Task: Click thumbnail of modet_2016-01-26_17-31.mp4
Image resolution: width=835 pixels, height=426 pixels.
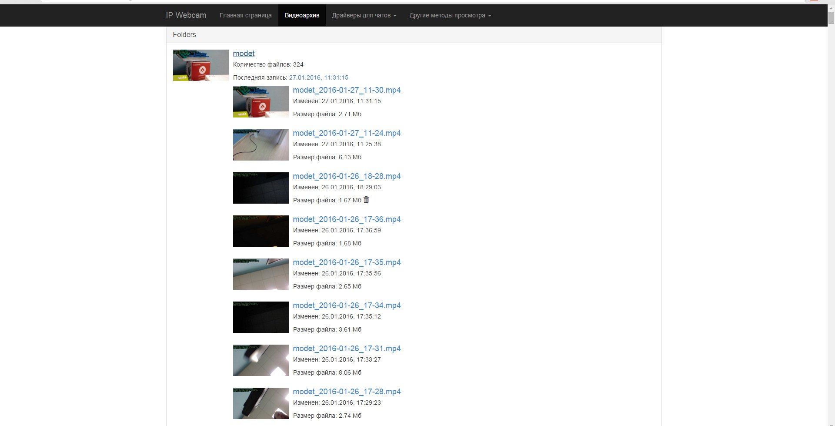Action: click(261, 360)
